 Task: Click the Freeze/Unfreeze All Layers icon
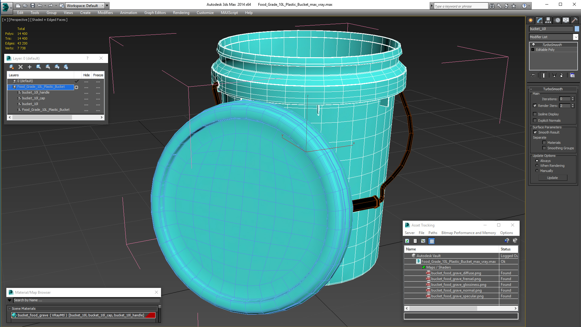click(x=66, y=67)
